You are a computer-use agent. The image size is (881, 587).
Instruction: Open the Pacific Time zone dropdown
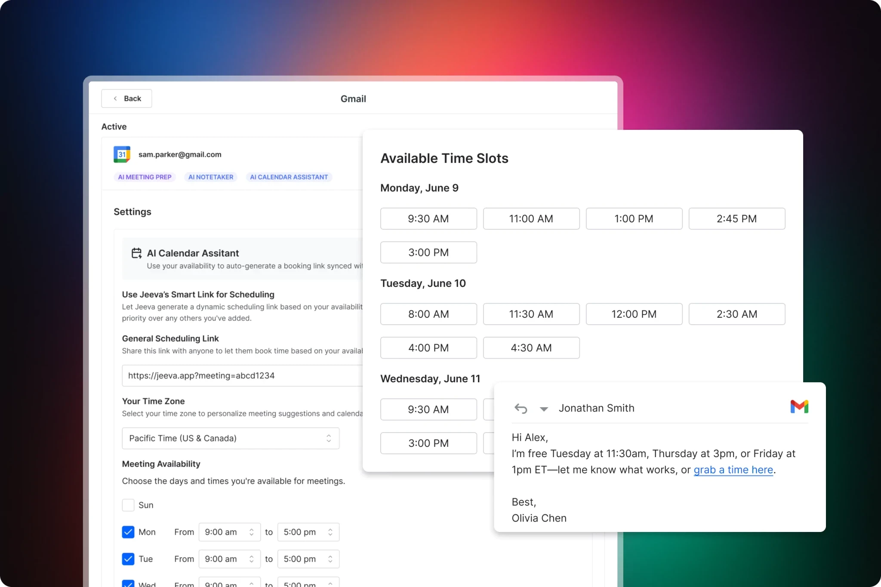point(230,438)
